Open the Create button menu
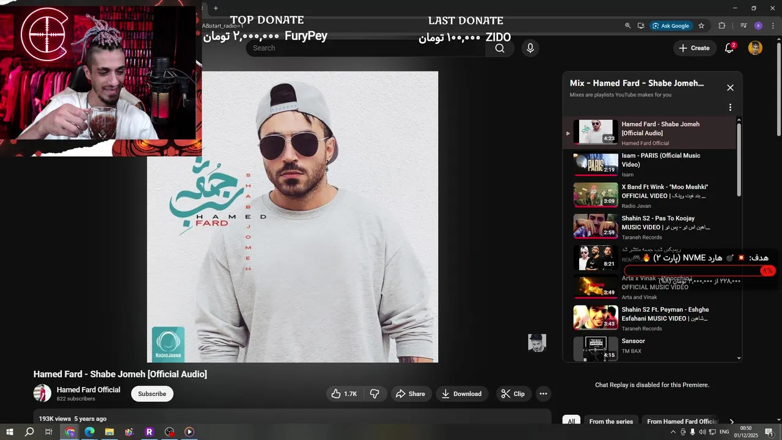 coord(694,48)
